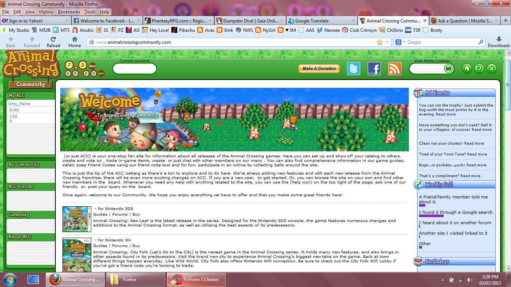Open the Newsea bookmark
This screenshot has width=511, height=287.
(328, 30)
